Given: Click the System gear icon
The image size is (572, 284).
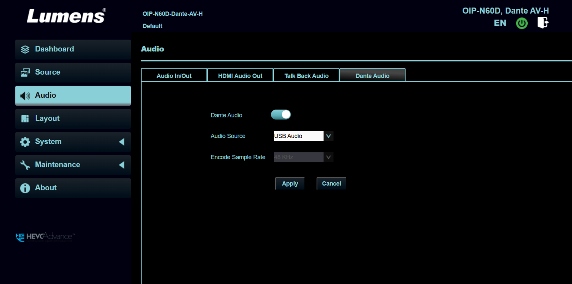Looking at the screenshot, I should point(25,142).
